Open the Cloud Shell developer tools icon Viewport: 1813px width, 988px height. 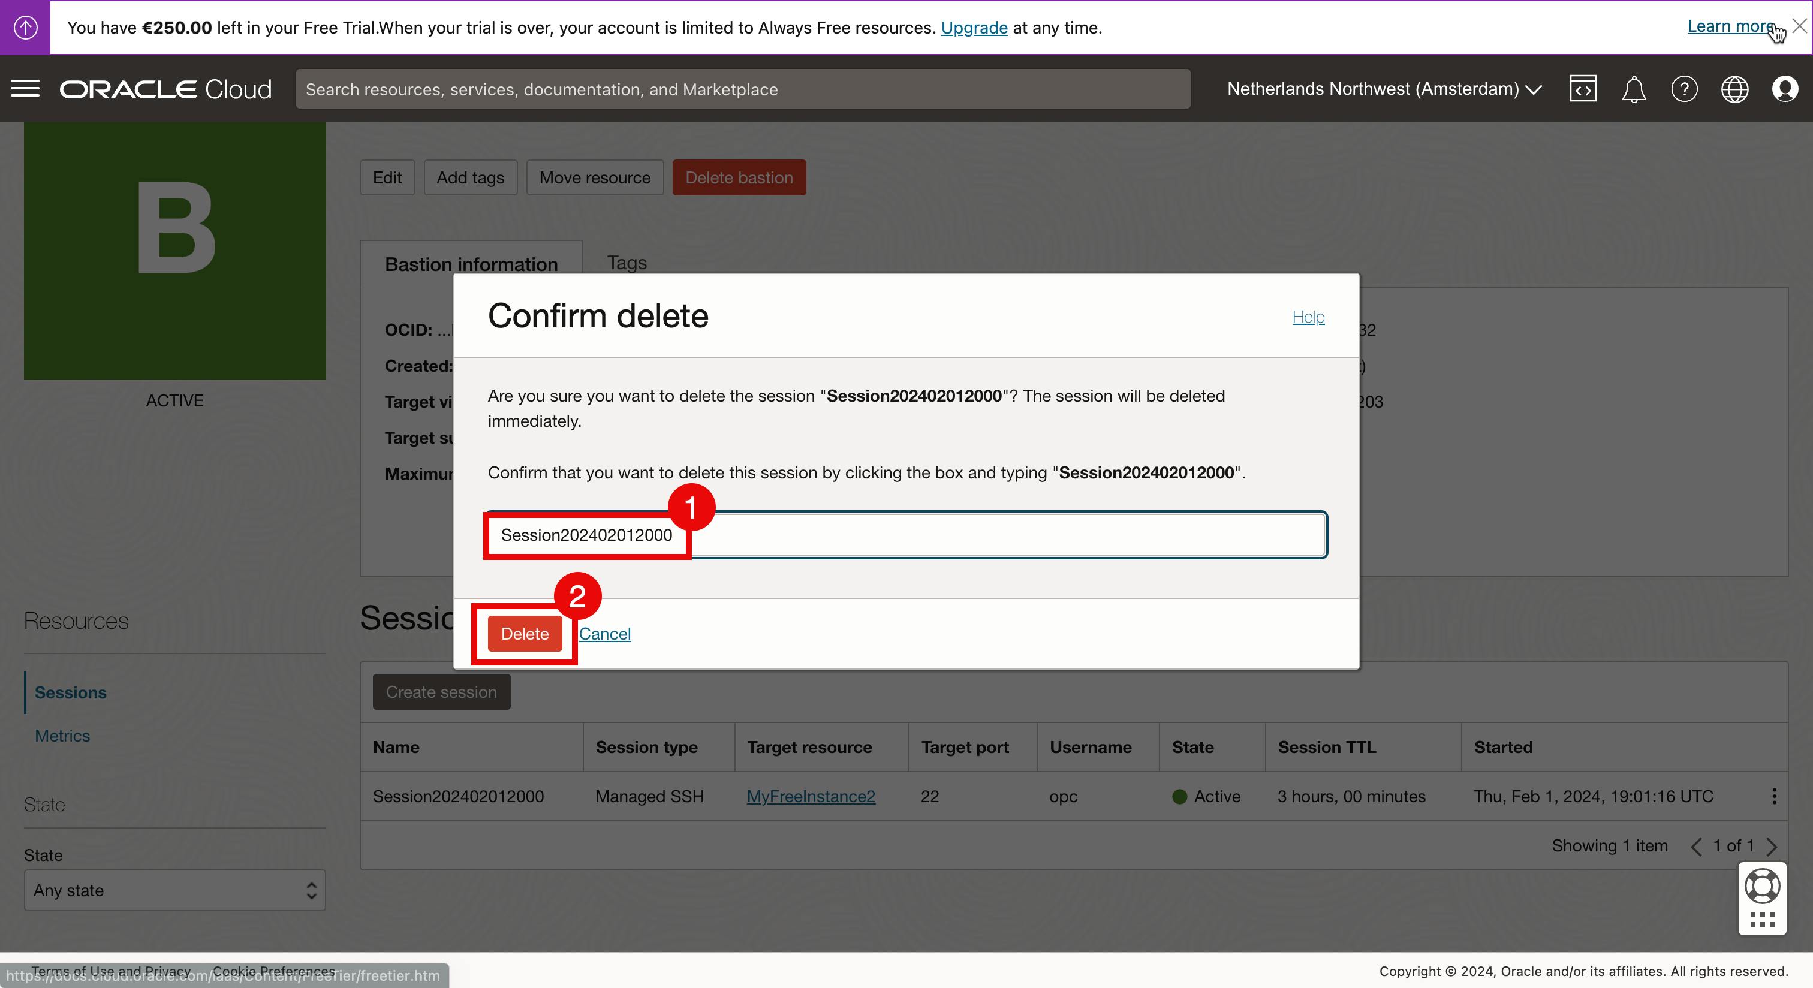point(1583,89)
